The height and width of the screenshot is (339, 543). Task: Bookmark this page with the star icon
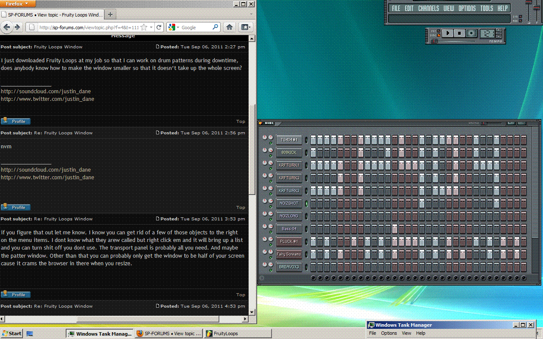[x=144, y=27]
